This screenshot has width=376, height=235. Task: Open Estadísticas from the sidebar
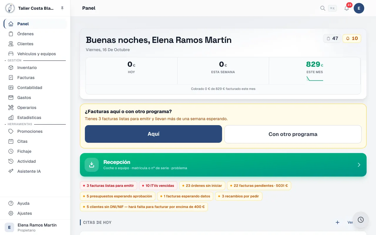point(35,117)
